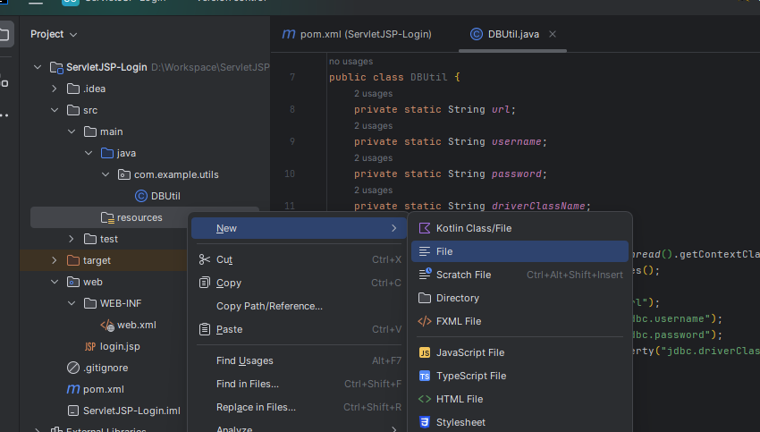Viewport: 760px width, 432px height.
Task: Click the TypeScript File icon
Action: coord(425,376)
